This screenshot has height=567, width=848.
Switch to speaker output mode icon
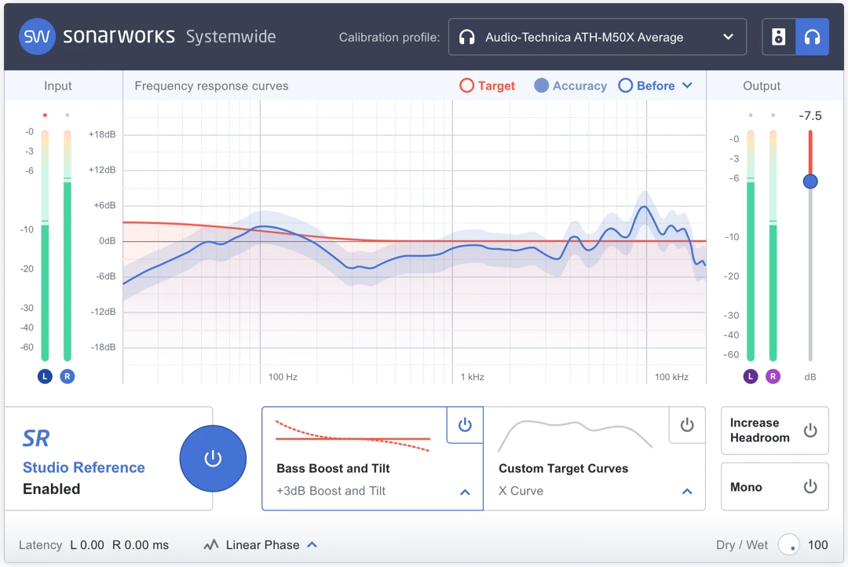coord(779,37)
